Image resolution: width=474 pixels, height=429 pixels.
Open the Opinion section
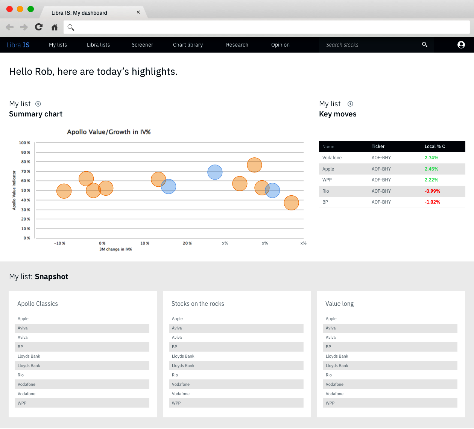coord(280,45)
